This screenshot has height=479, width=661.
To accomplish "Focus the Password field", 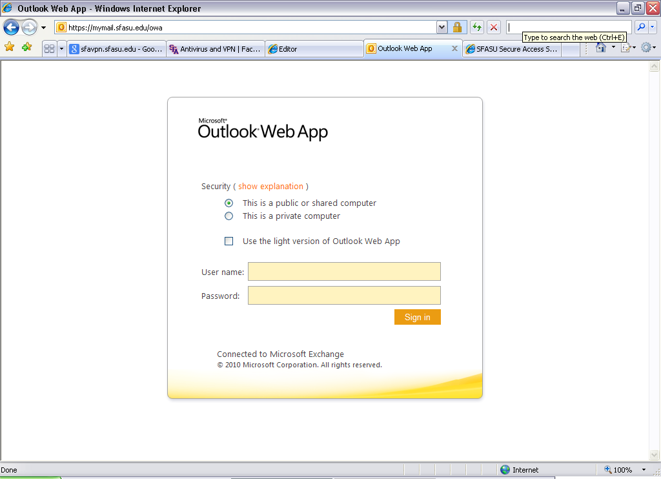I will coord(344,295).
